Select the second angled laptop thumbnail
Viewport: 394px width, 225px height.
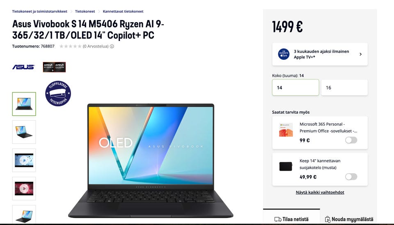click(24, 132)
